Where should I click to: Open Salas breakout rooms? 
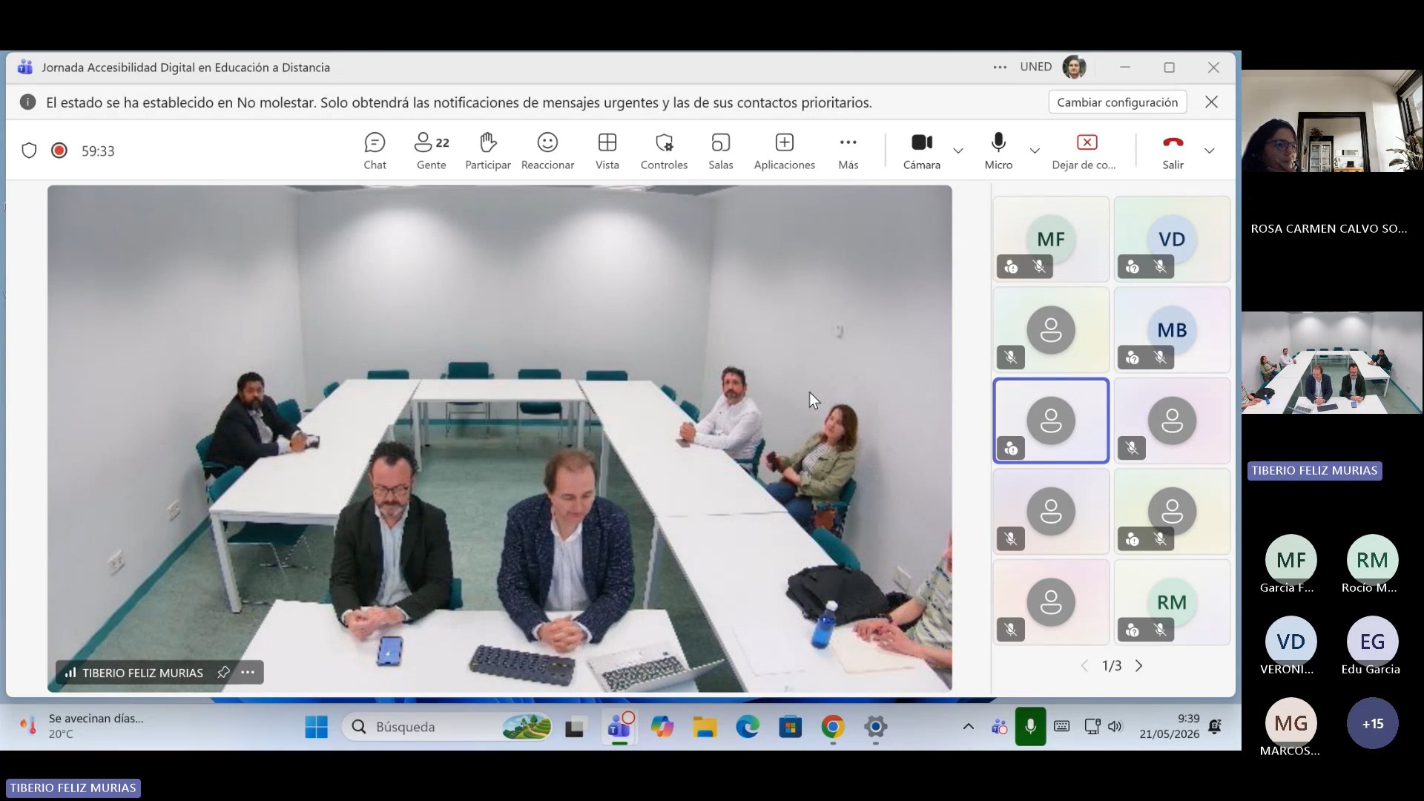coord(720,151)
